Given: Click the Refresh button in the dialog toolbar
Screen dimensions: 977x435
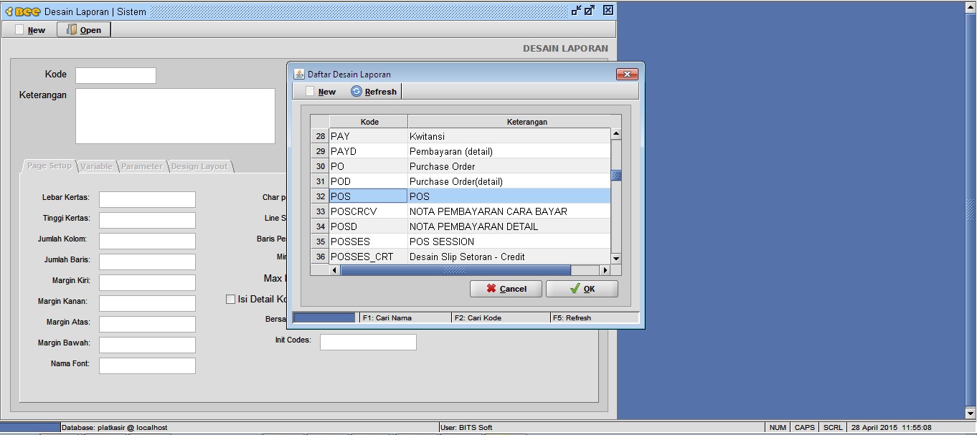Looking at the screenshot, I should pyautogui.click(x=374, y=92).
